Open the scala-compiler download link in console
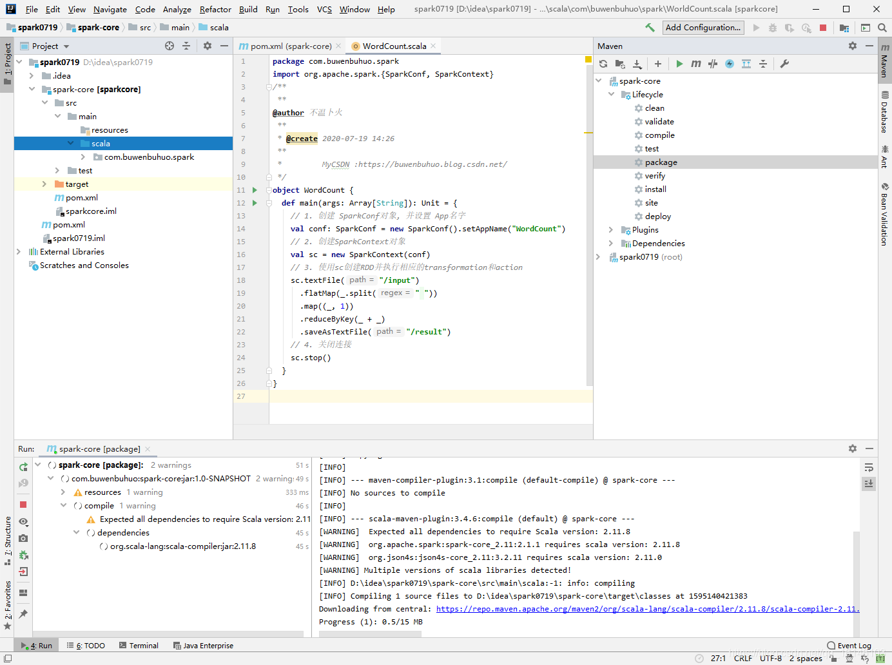892x665 pixels. click(x=648, y=609)
